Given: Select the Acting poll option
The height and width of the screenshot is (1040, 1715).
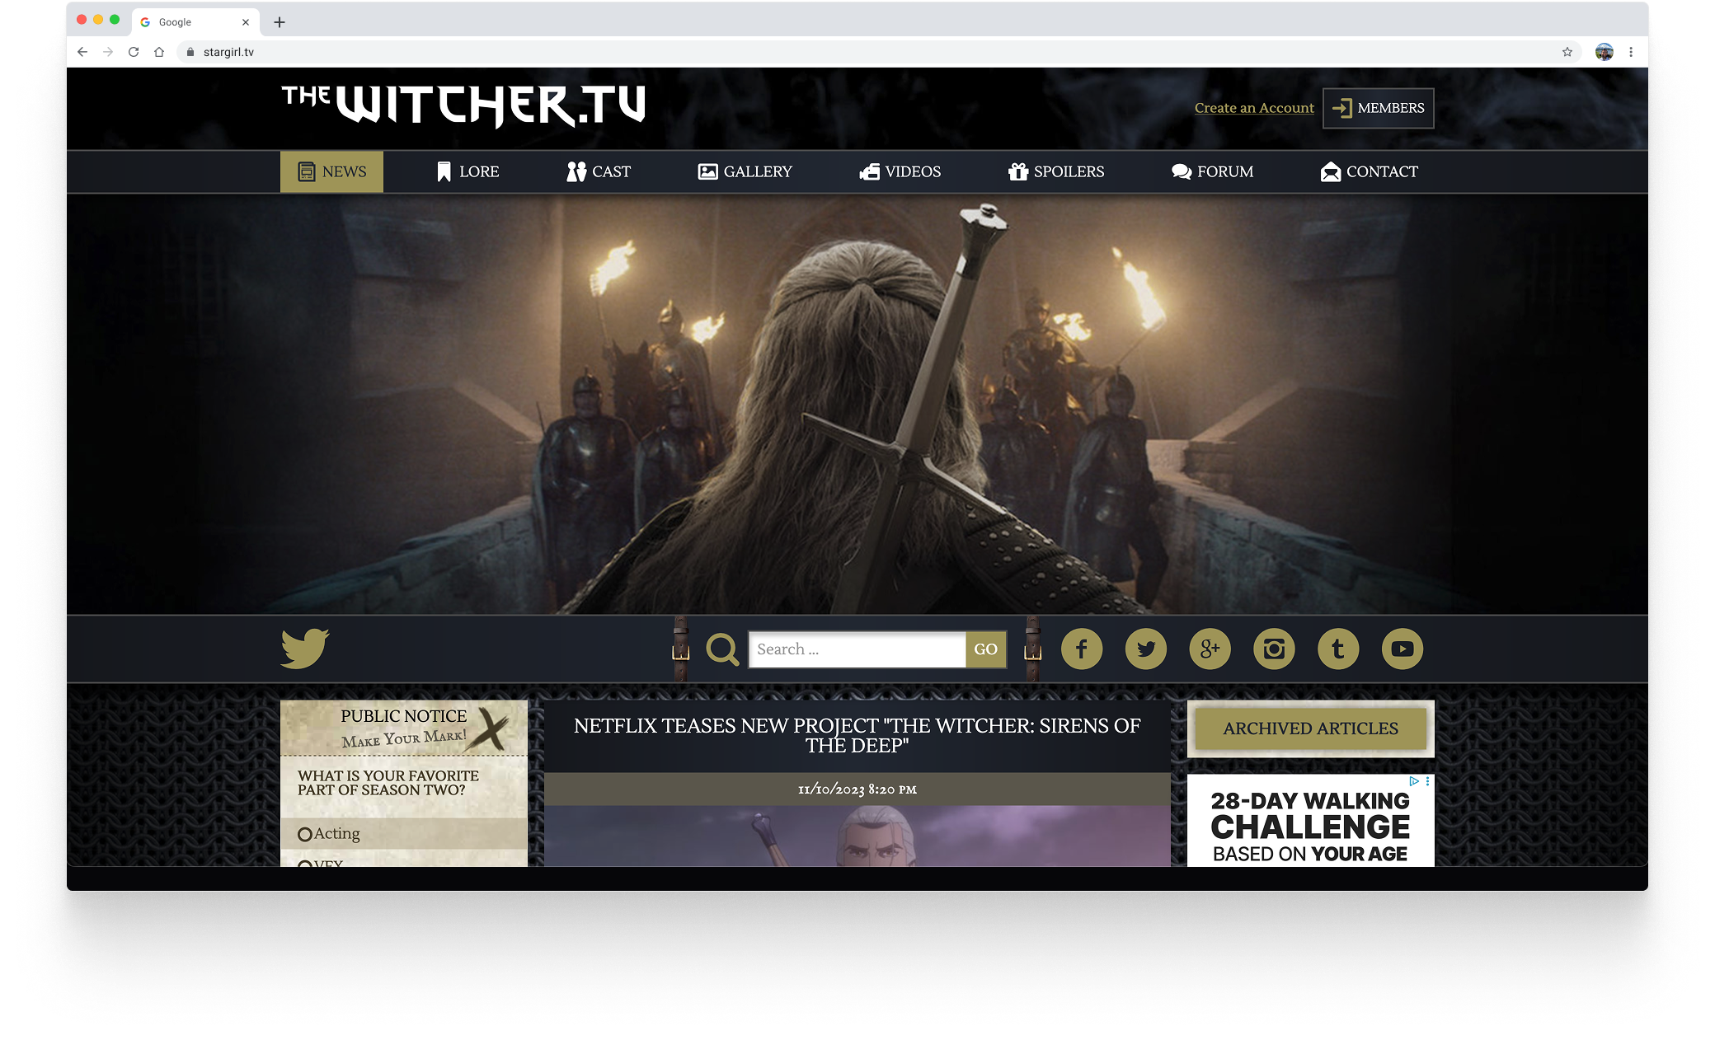Looking at the screenshot, I should (x=305, y=834).
